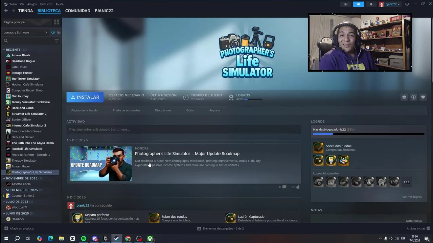The width and height of the screenshot is (433, 243).
Task: Open Spotify from the taskbar
Action: (84, 239)
